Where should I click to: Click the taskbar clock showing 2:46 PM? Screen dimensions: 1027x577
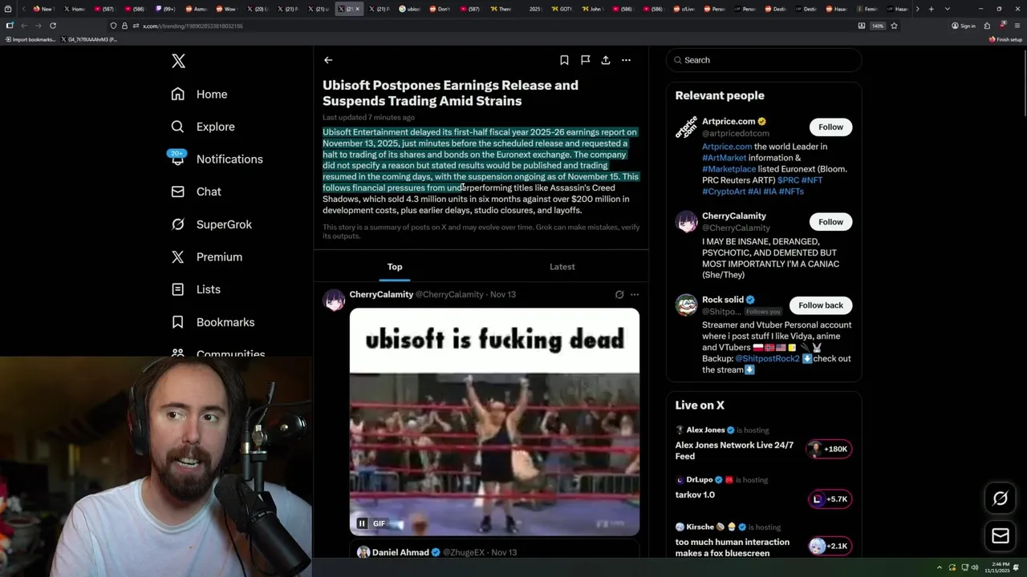pos(997,568)
